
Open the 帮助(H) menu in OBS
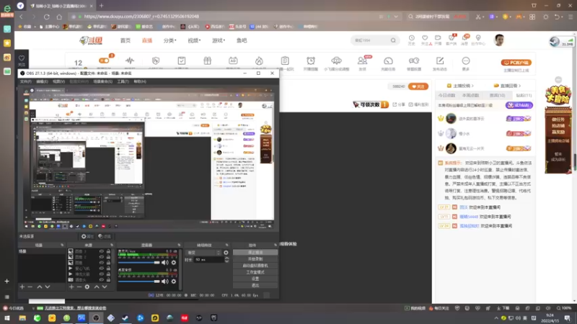[140, 81]
